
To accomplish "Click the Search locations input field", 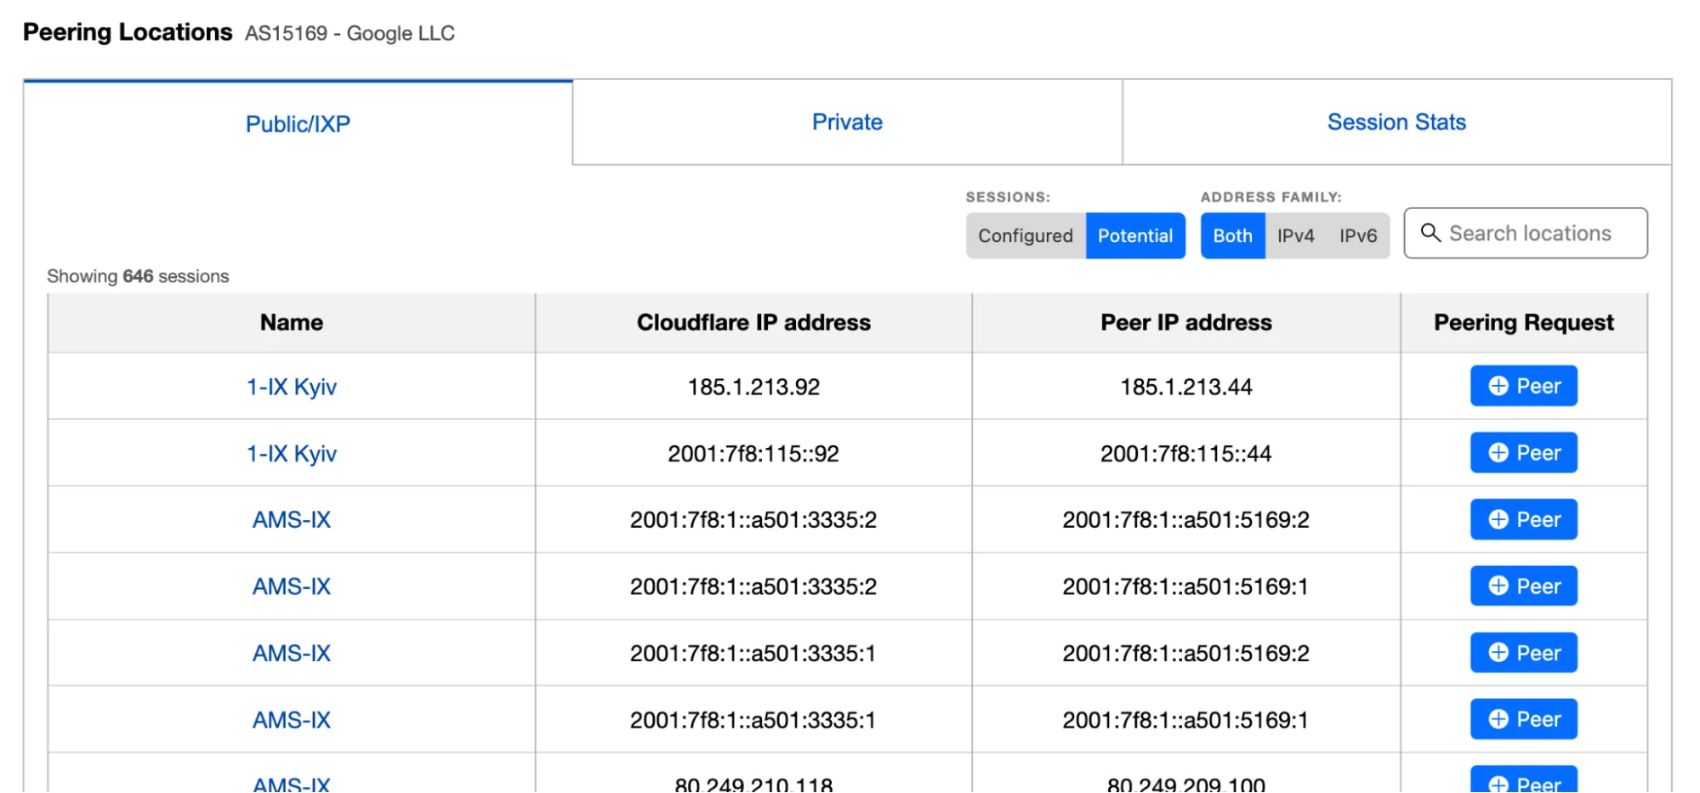I will tap(1531, 233).
